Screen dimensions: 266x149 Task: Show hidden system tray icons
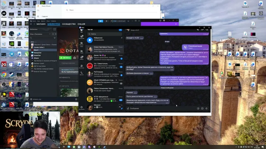click(x=236, y=147)
